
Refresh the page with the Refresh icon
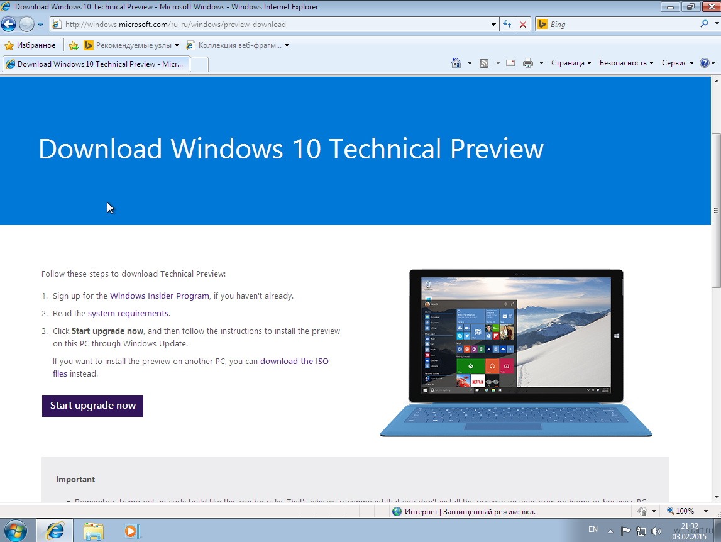[507, 25]
